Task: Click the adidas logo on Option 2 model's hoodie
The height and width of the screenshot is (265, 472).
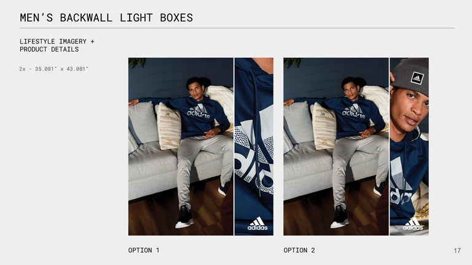Action: (x=354, y=111)
